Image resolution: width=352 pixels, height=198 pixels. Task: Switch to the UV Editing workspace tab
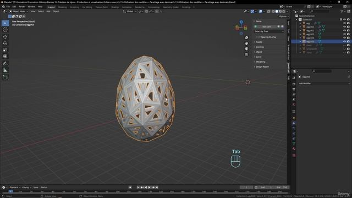click(x=87, y=7)
